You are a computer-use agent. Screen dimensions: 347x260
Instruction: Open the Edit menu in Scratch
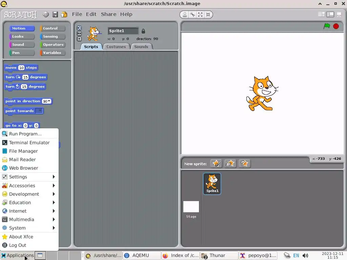pos(91,14)
